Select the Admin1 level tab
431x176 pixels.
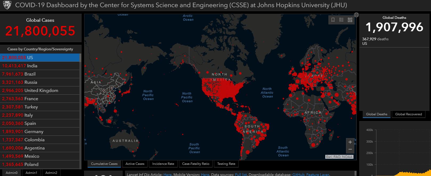(x=31, y=173)
